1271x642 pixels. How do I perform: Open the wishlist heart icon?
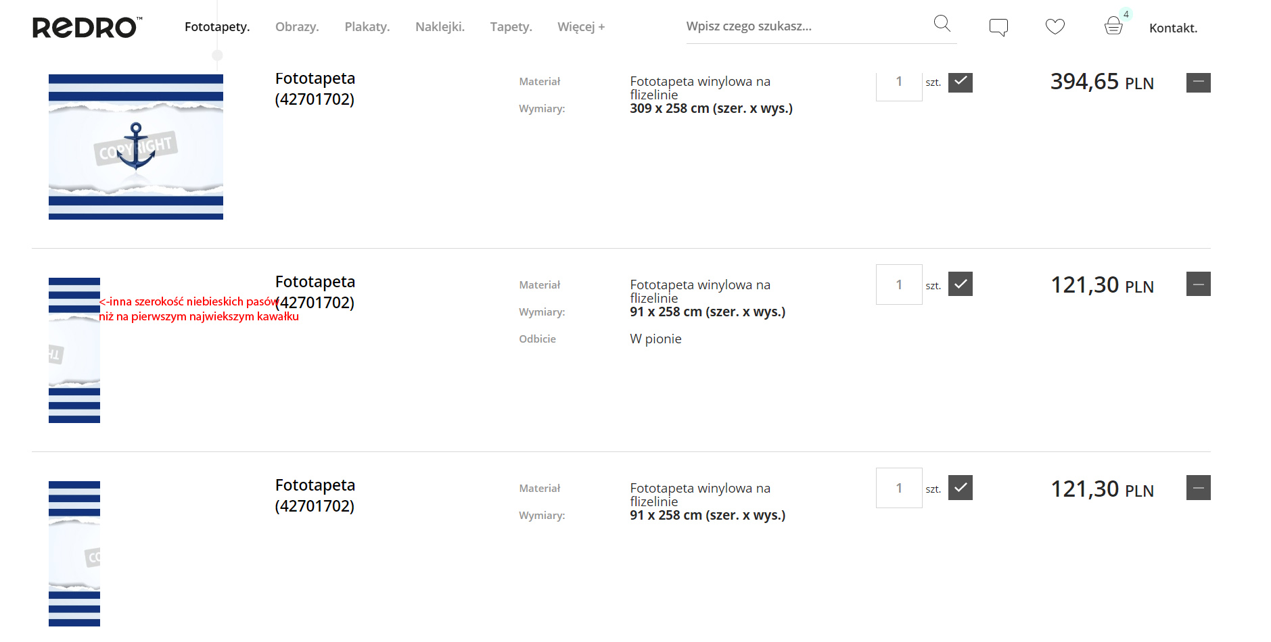(x=1055, y=26)
